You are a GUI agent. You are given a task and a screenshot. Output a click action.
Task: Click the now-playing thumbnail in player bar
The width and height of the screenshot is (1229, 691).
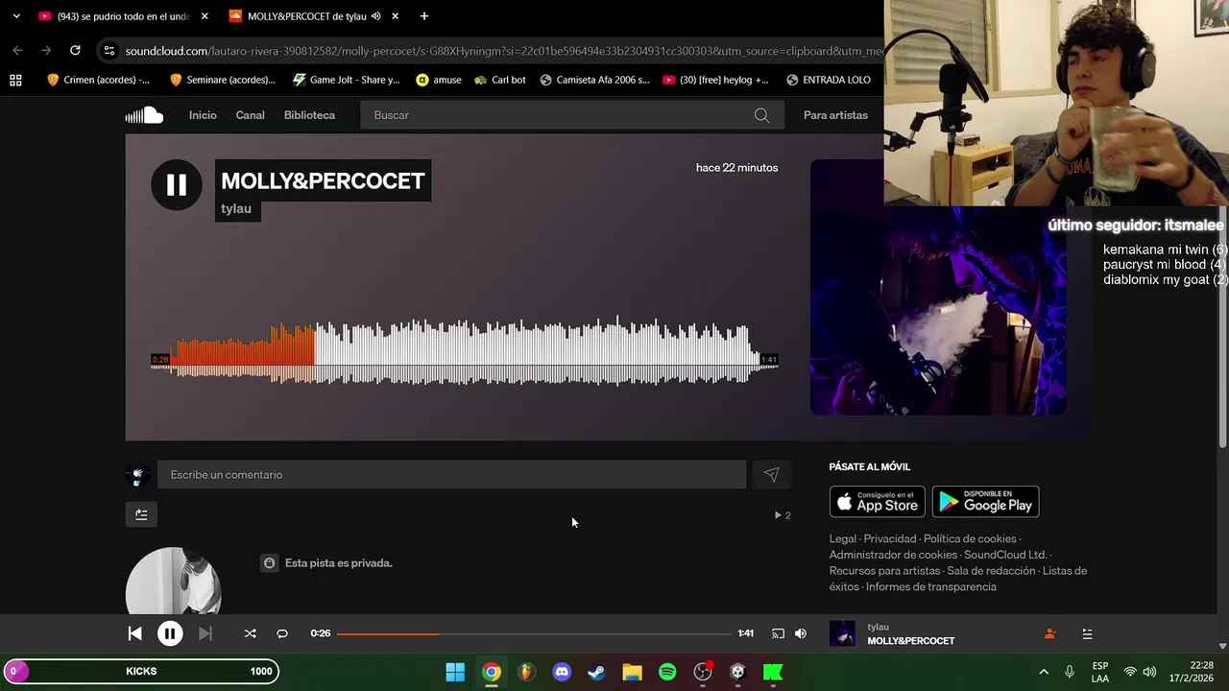click(842, 633)
